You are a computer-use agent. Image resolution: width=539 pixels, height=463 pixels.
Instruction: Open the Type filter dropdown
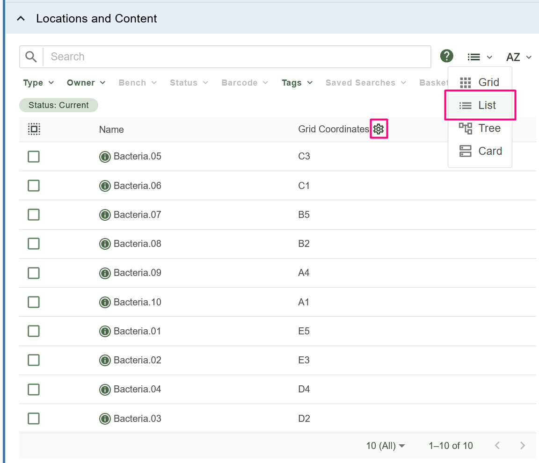[38, 83]
